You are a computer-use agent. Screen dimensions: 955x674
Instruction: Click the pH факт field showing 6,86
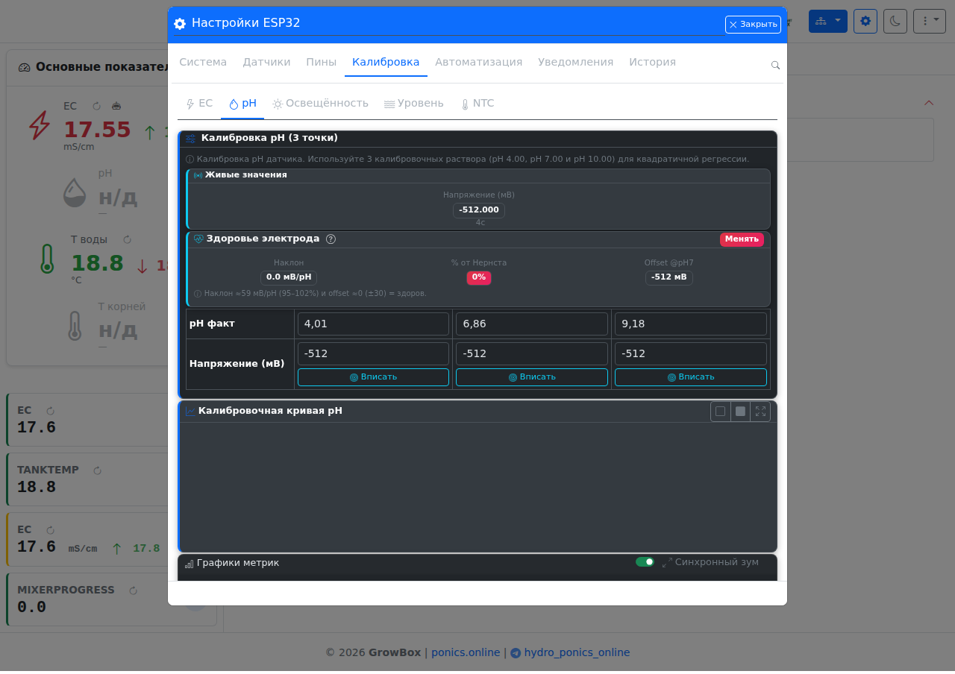tap(532, 324)
